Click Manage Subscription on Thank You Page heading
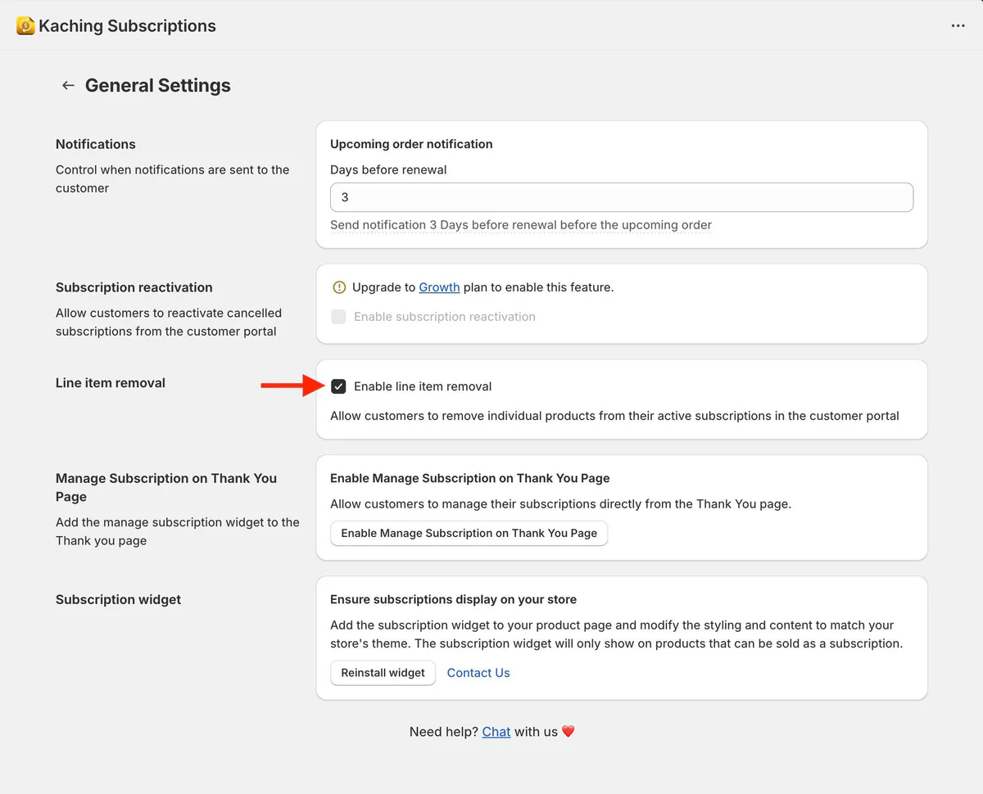 (x=166, y=487)
